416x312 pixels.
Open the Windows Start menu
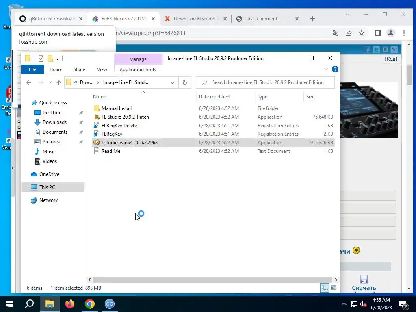[x=10, y=304]
